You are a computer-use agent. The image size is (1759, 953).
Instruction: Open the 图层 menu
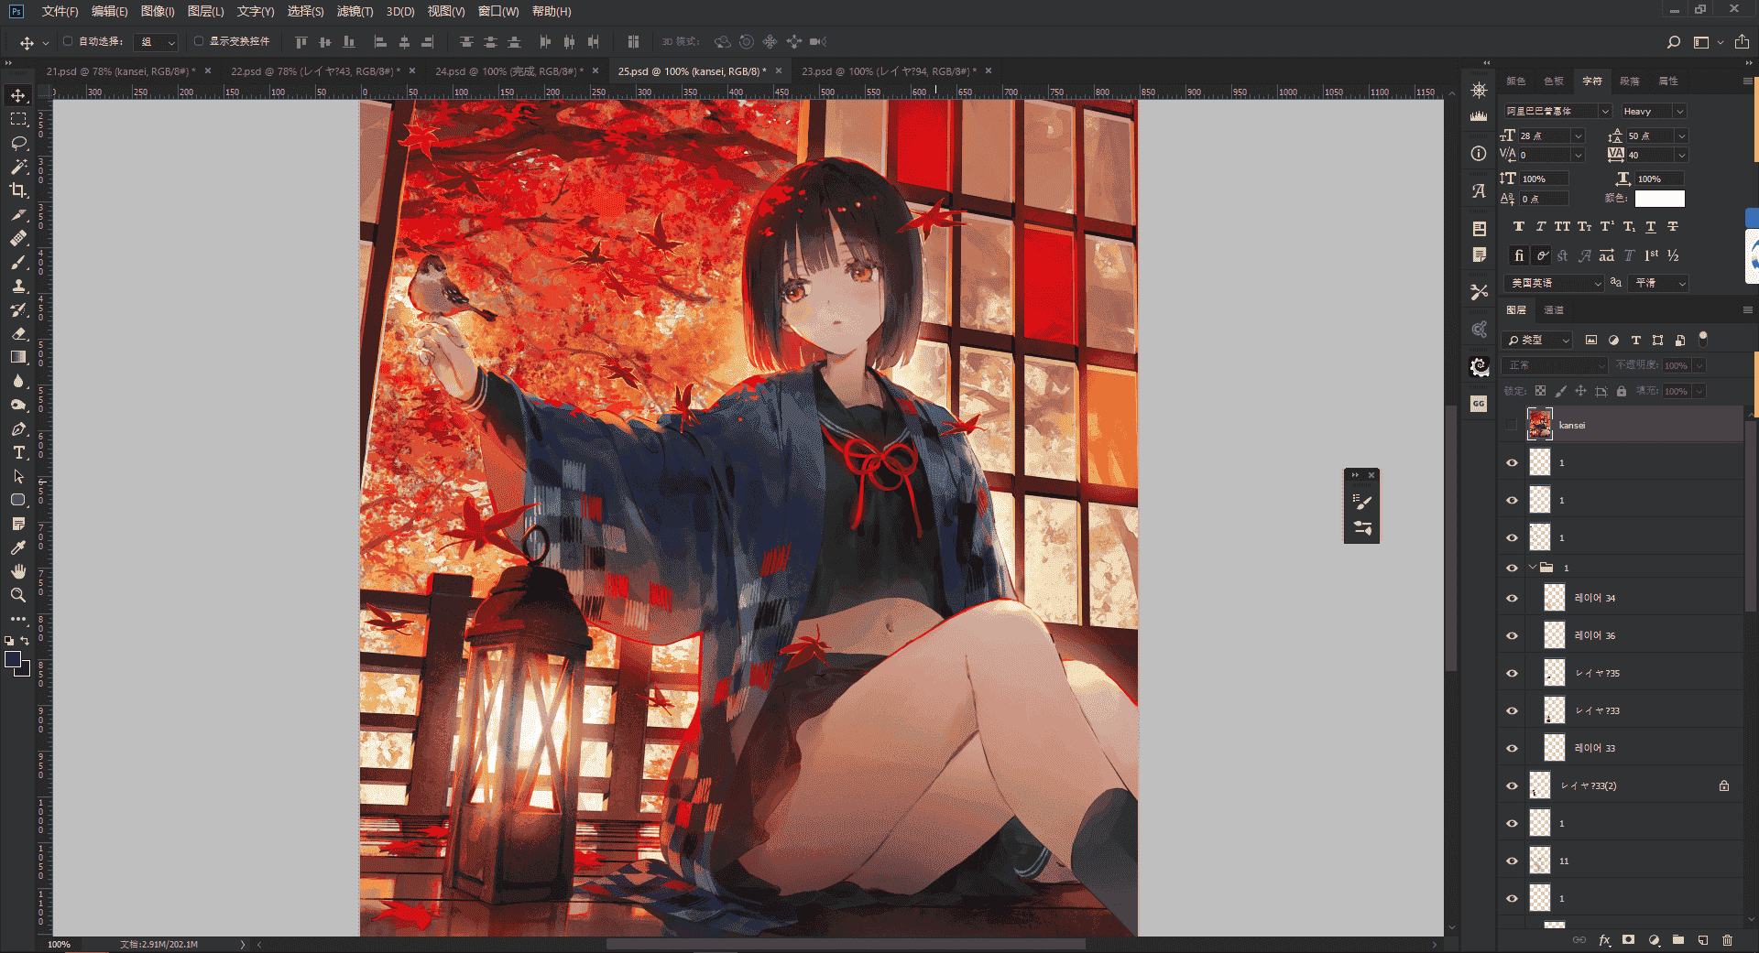[205, 11]
